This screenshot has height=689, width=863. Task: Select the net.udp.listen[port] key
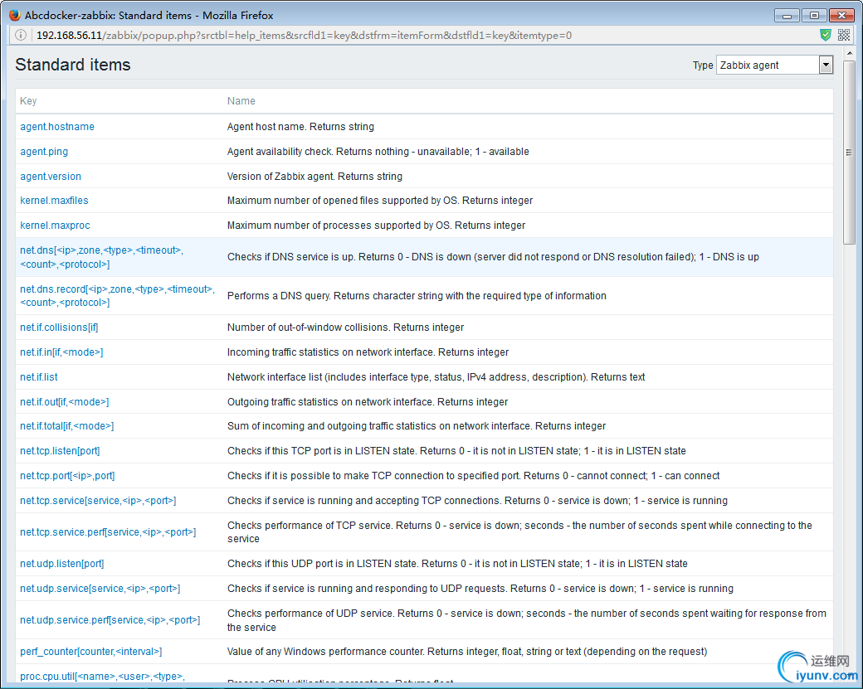(61, 563)
